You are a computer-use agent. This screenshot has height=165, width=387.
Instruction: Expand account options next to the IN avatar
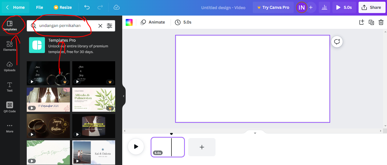(x=311, y=7)
